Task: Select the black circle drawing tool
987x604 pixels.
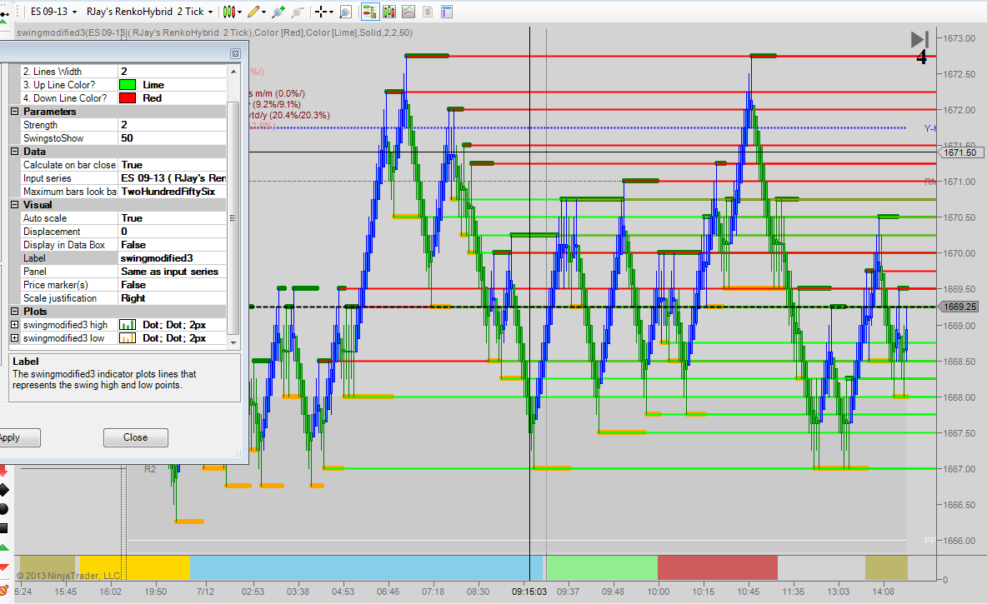Action: [x=4, y=509]
